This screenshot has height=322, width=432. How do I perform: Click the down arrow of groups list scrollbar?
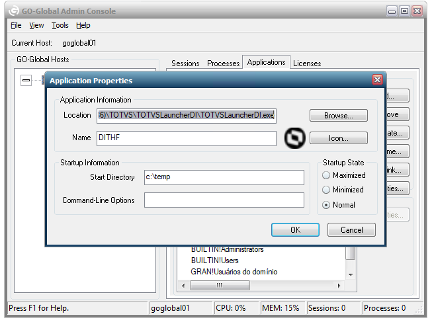click(351, 274)
